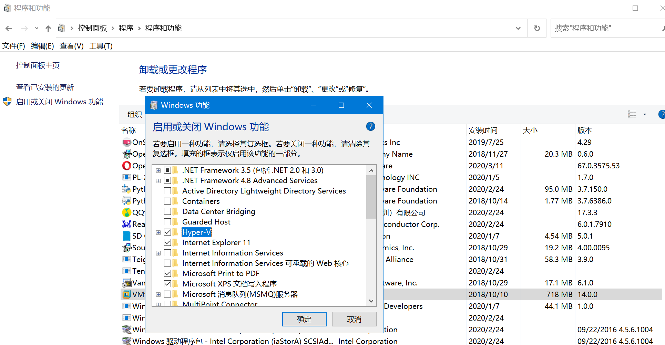Expand the Hyper-V tree node
665x345 pixels.
pos(158,232)
